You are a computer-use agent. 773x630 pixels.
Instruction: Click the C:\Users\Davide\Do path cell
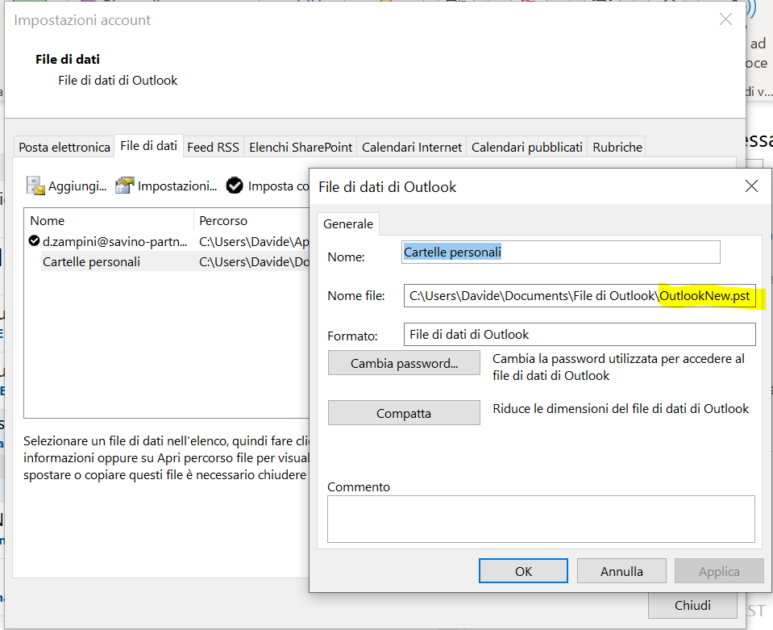click(254, 261)
